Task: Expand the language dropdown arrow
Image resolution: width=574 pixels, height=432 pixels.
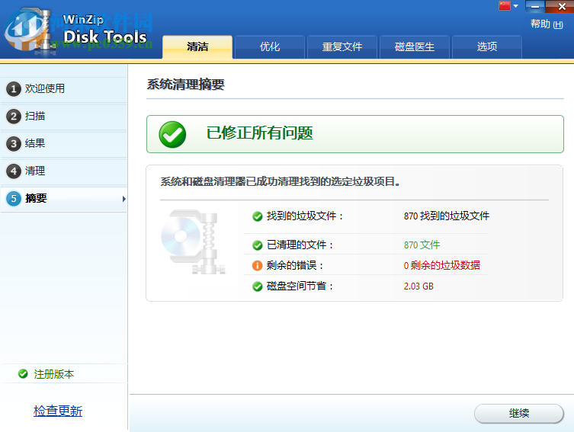Action: point(516,6)
